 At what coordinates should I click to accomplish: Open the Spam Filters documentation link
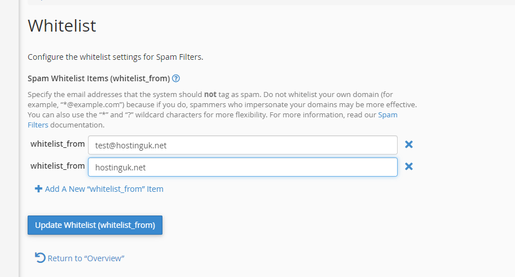388,115
